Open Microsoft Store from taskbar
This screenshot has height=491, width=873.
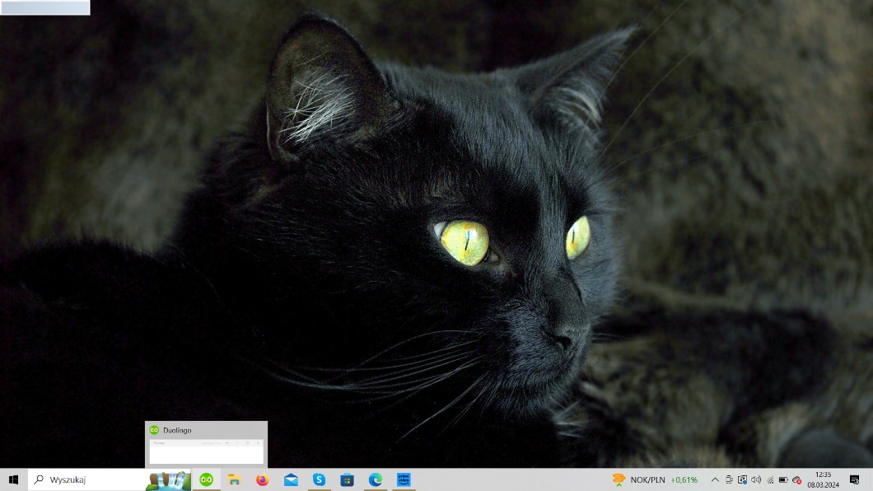[x=347, y=479]
